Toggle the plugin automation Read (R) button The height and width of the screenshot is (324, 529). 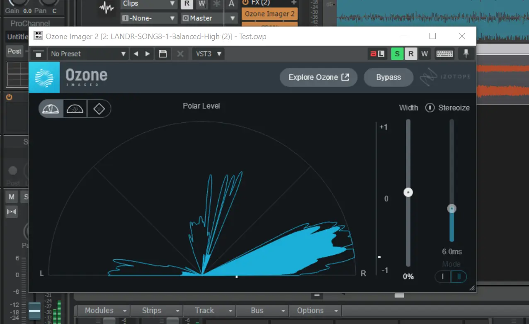point(411,54)
